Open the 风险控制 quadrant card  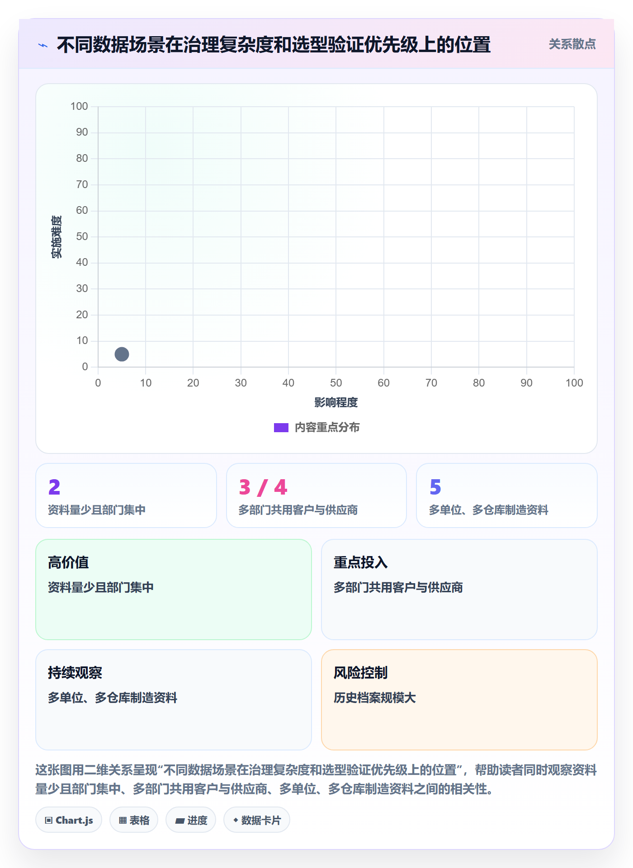[459, 700]
